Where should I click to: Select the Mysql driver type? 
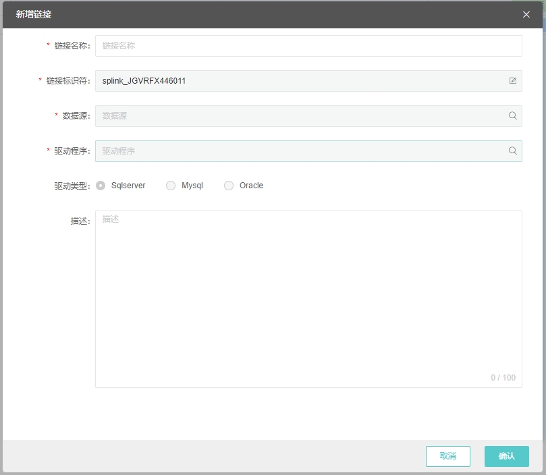(171, 186)
